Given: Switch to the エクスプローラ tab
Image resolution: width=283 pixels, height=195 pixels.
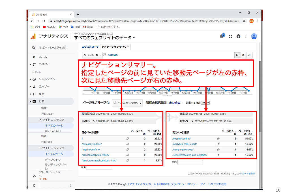Looking at the screenshot, I should coord(90,47).
